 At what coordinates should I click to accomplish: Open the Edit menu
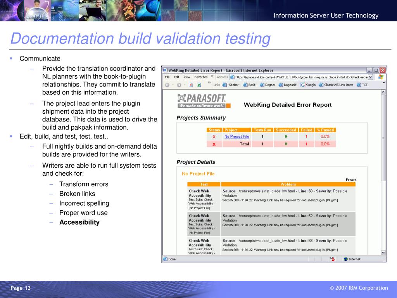tap(176, 77)
